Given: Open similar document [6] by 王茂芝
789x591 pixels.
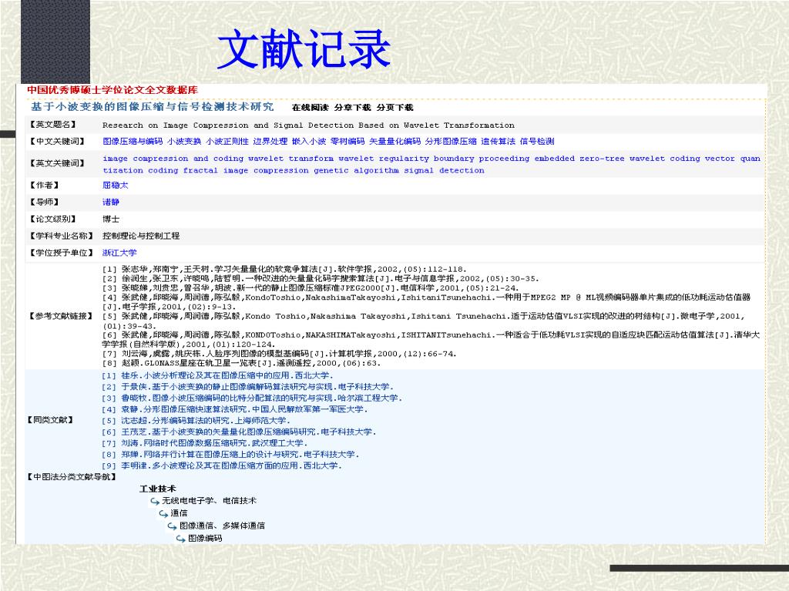Looking at the screenshot, I should point(239,432).
